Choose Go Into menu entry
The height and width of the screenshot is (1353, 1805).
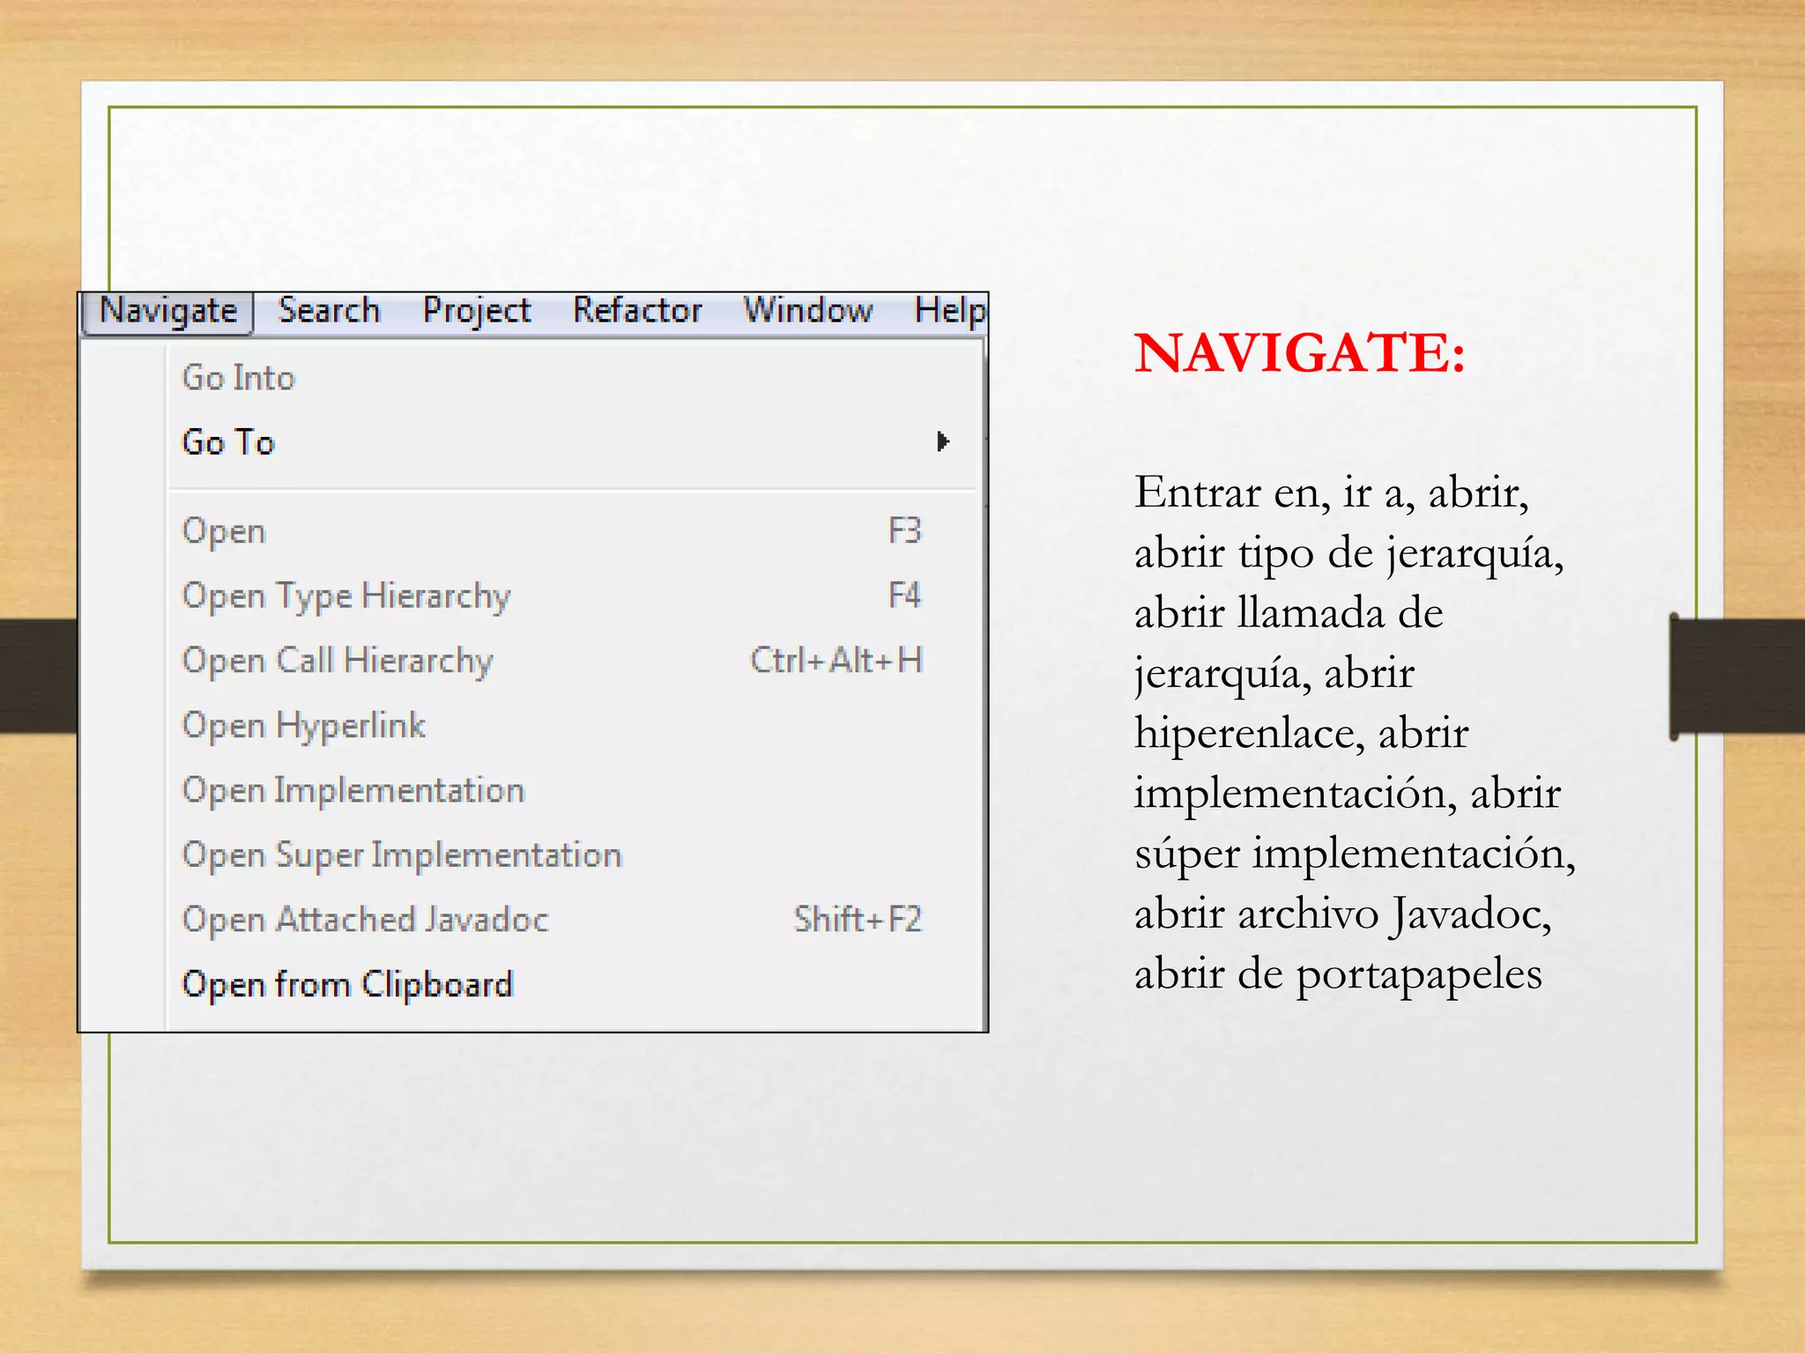click(573, 378)
